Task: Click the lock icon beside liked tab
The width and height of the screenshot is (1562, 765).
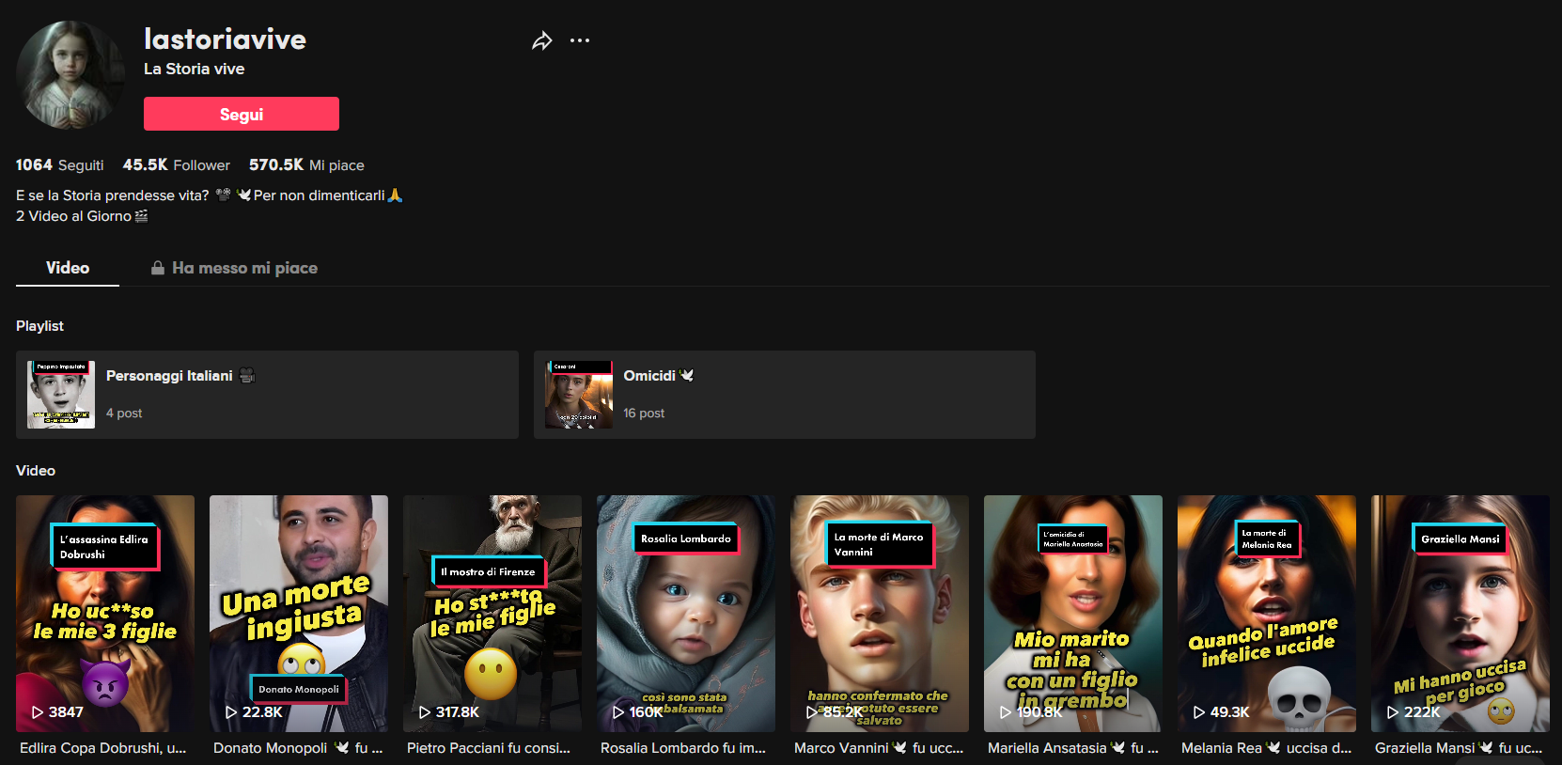Action: click(x=158, y=268)
